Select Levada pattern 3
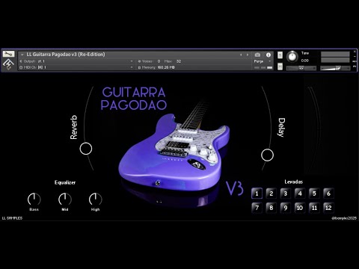Viewport: 359px width, 269px height. (x=286, y=194)
